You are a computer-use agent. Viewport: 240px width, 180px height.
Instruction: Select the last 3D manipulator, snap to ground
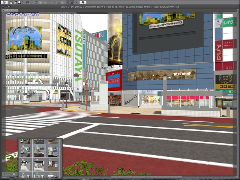37,15
